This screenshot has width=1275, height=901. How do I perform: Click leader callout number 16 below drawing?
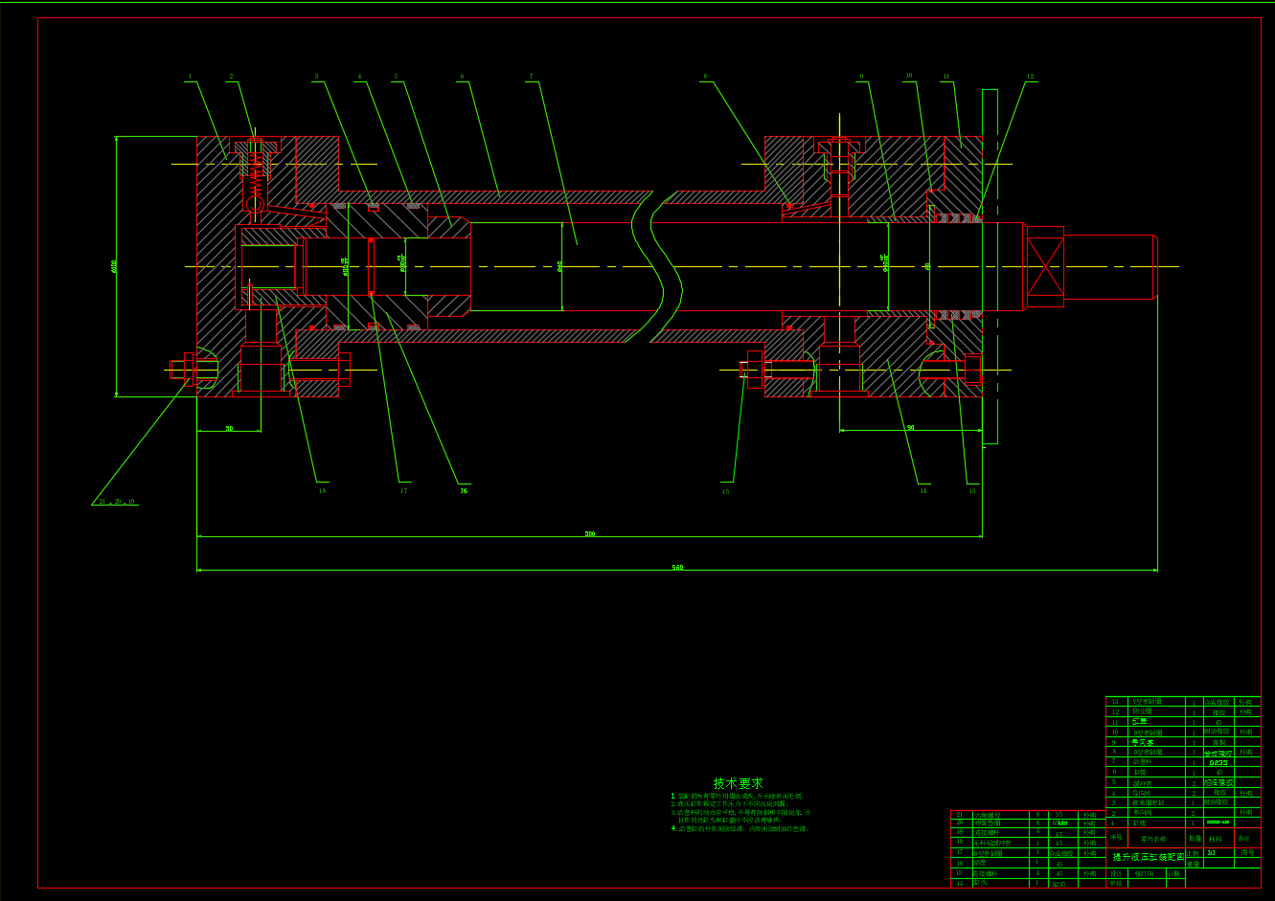464,491
